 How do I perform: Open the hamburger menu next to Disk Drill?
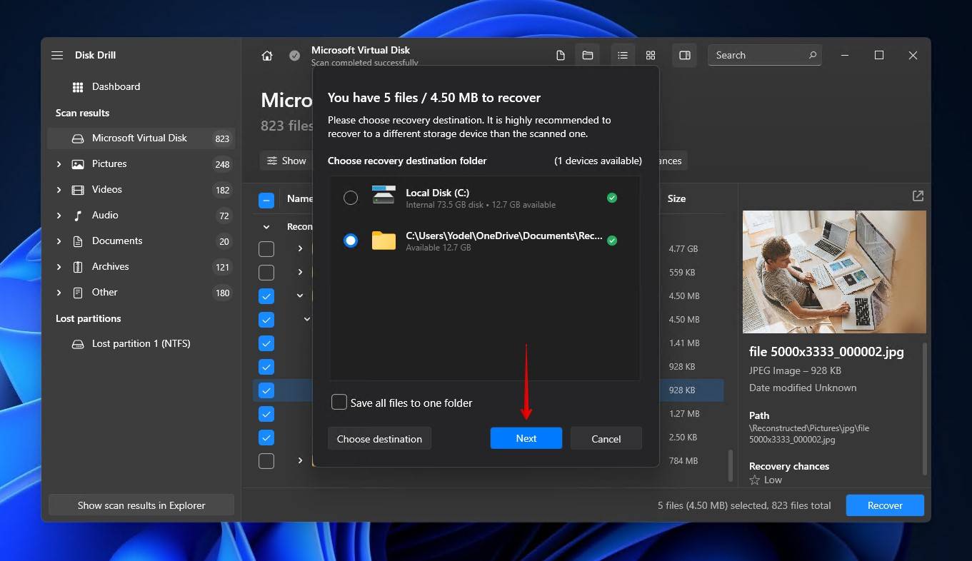(x=57, y=55)
